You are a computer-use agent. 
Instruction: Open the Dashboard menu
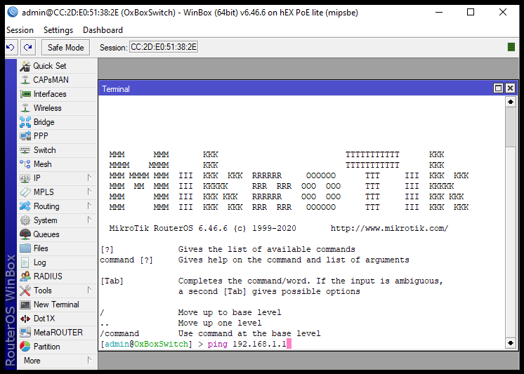pos(103,30)
